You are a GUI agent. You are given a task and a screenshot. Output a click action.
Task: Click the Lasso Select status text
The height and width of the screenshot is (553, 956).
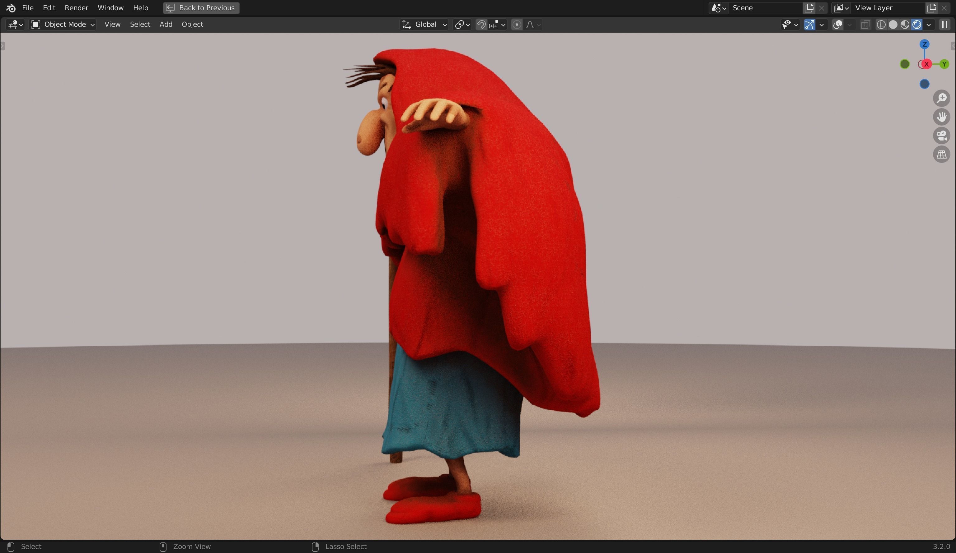[x=346, y=546]
